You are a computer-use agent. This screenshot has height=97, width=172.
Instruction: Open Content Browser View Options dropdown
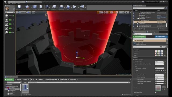(127, 95)
